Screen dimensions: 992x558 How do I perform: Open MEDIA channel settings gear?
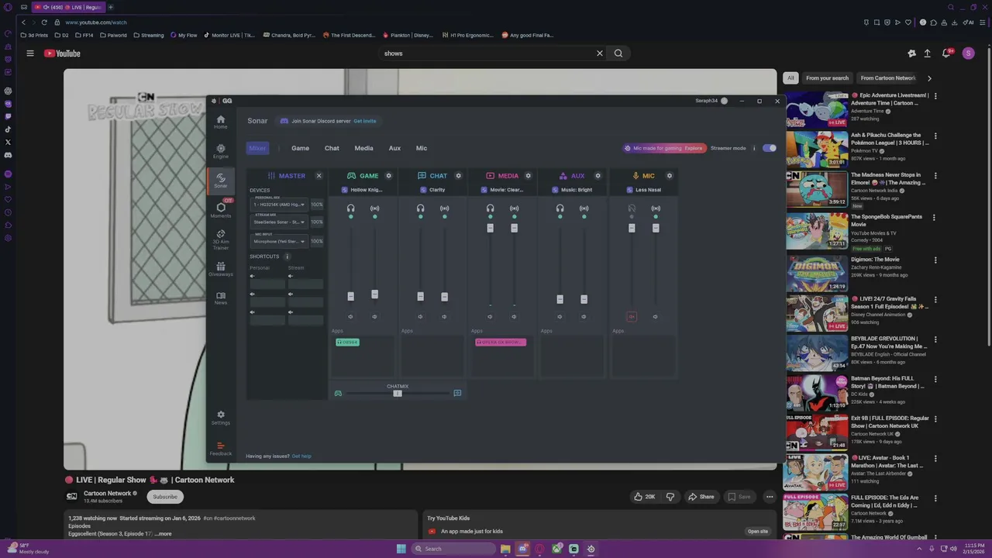tap(528, 176)
